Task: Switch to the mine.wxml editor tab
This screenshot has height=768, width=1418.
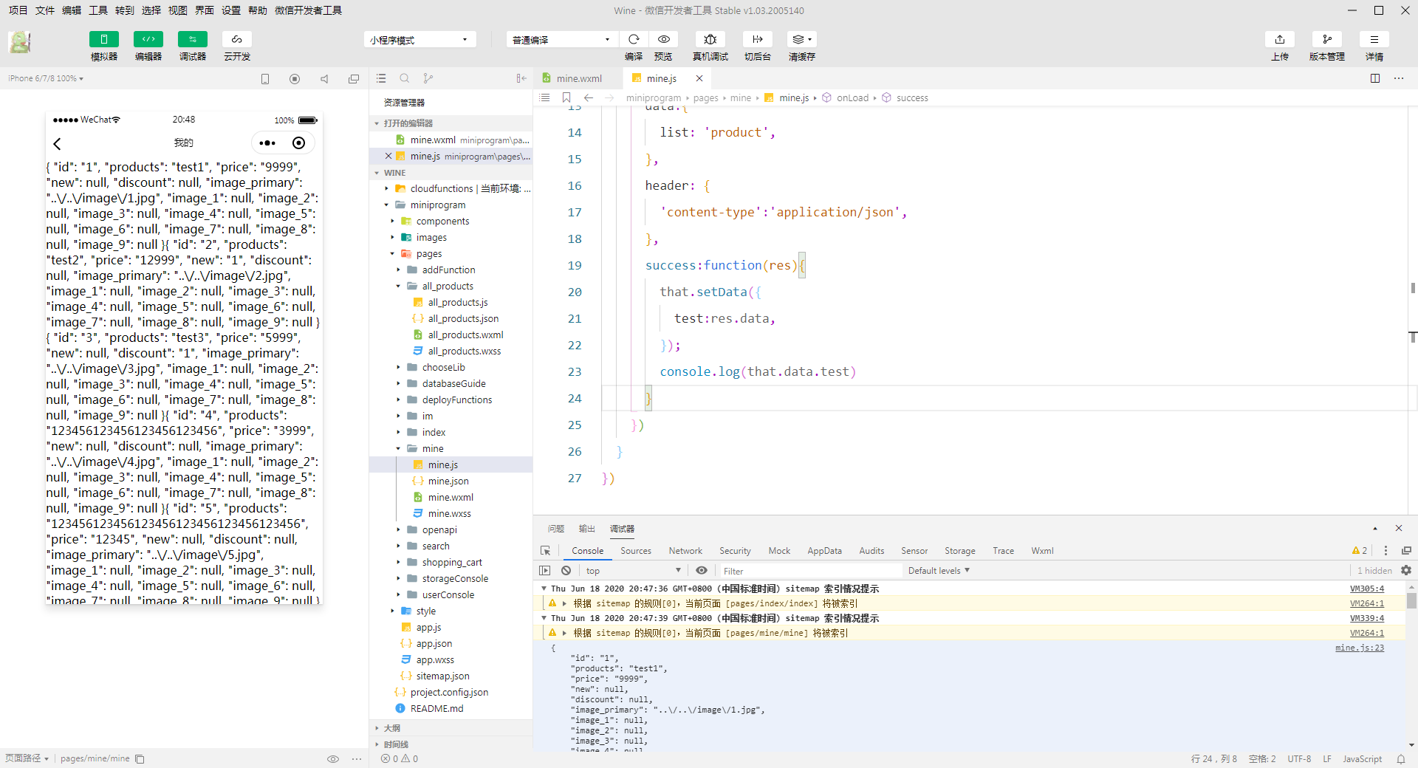Action: [578, 78]
